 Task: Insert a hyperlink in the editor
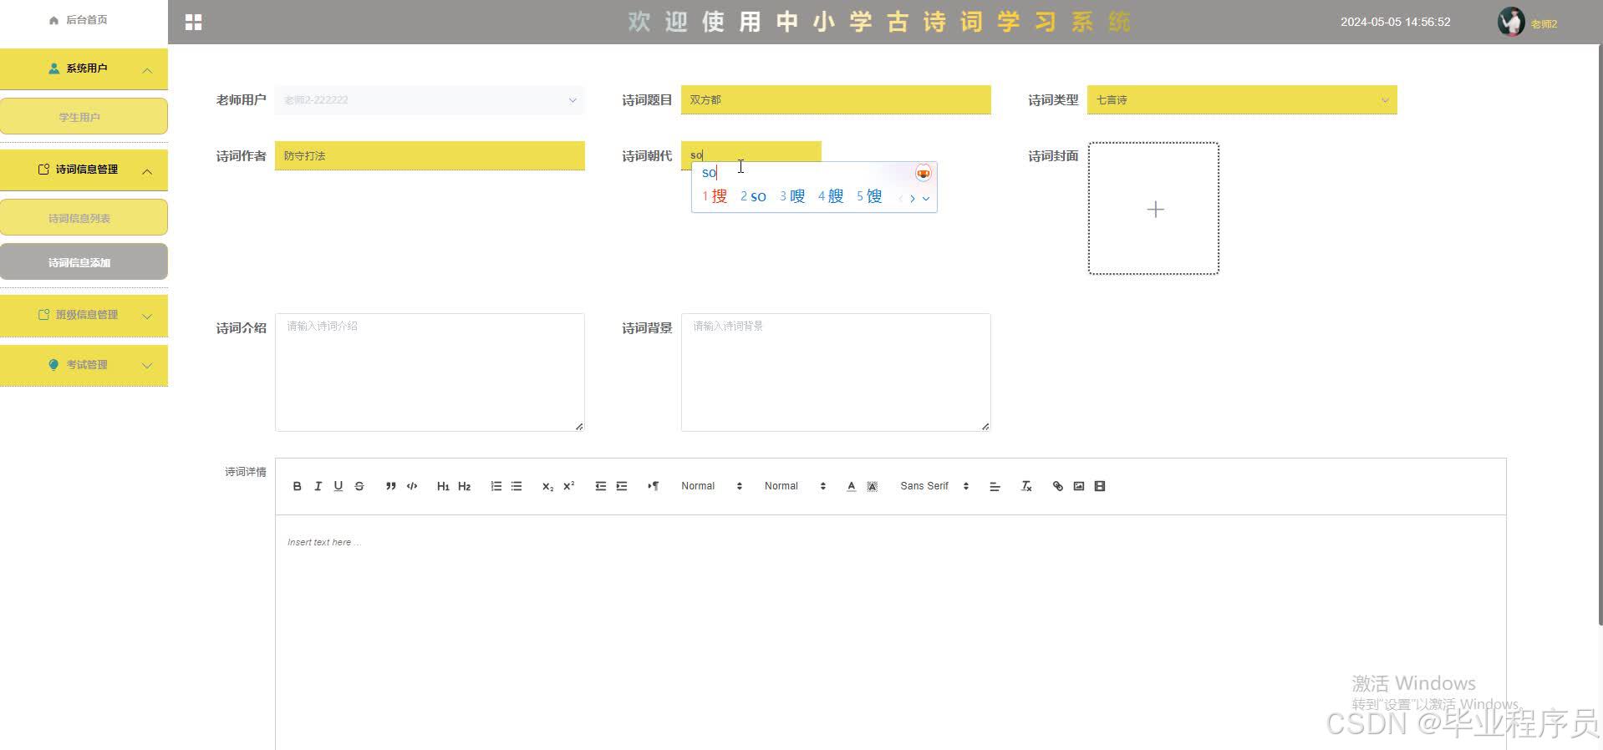pyautogui.click(x=1058, y=486)
